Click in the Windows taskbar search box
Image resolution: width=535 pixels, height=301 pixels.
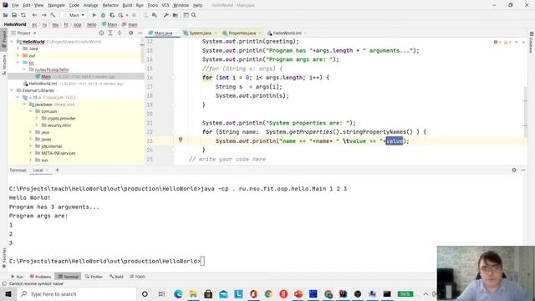coord(77,293)
